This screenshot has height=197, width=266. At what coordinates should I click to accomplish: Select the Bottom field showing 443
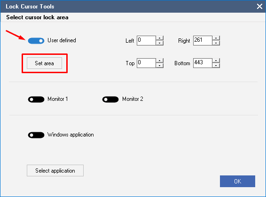(203, 63)
